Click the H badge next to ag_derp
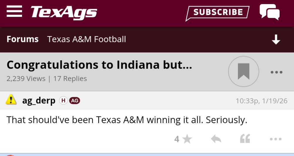The height and width of the screenshot is (156, 294). (63, 101)
